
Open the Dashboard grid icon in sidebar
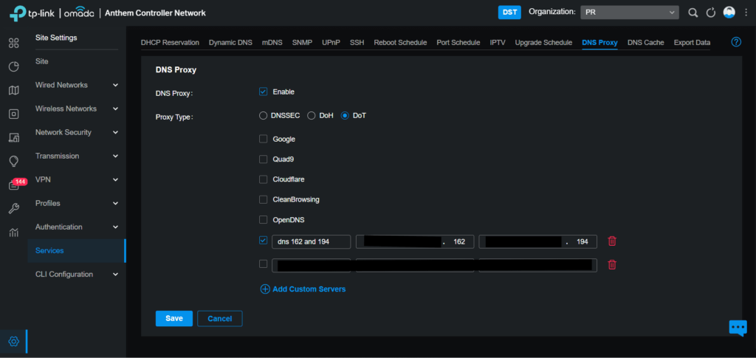coord(13,43)
